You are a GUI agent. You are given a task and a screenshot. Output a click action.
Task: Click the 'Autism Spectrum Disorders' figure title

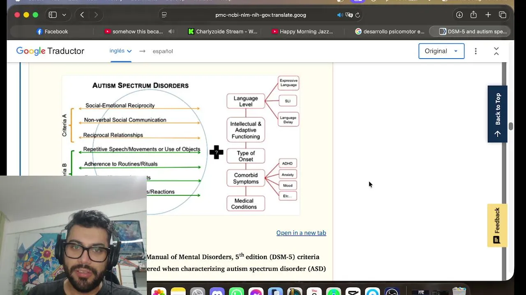141,86
